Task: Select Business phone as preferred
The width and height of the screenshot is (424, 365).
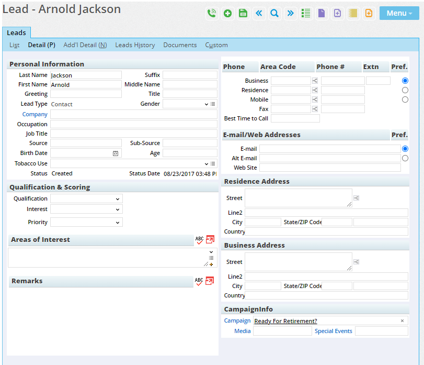Action: 405,81
